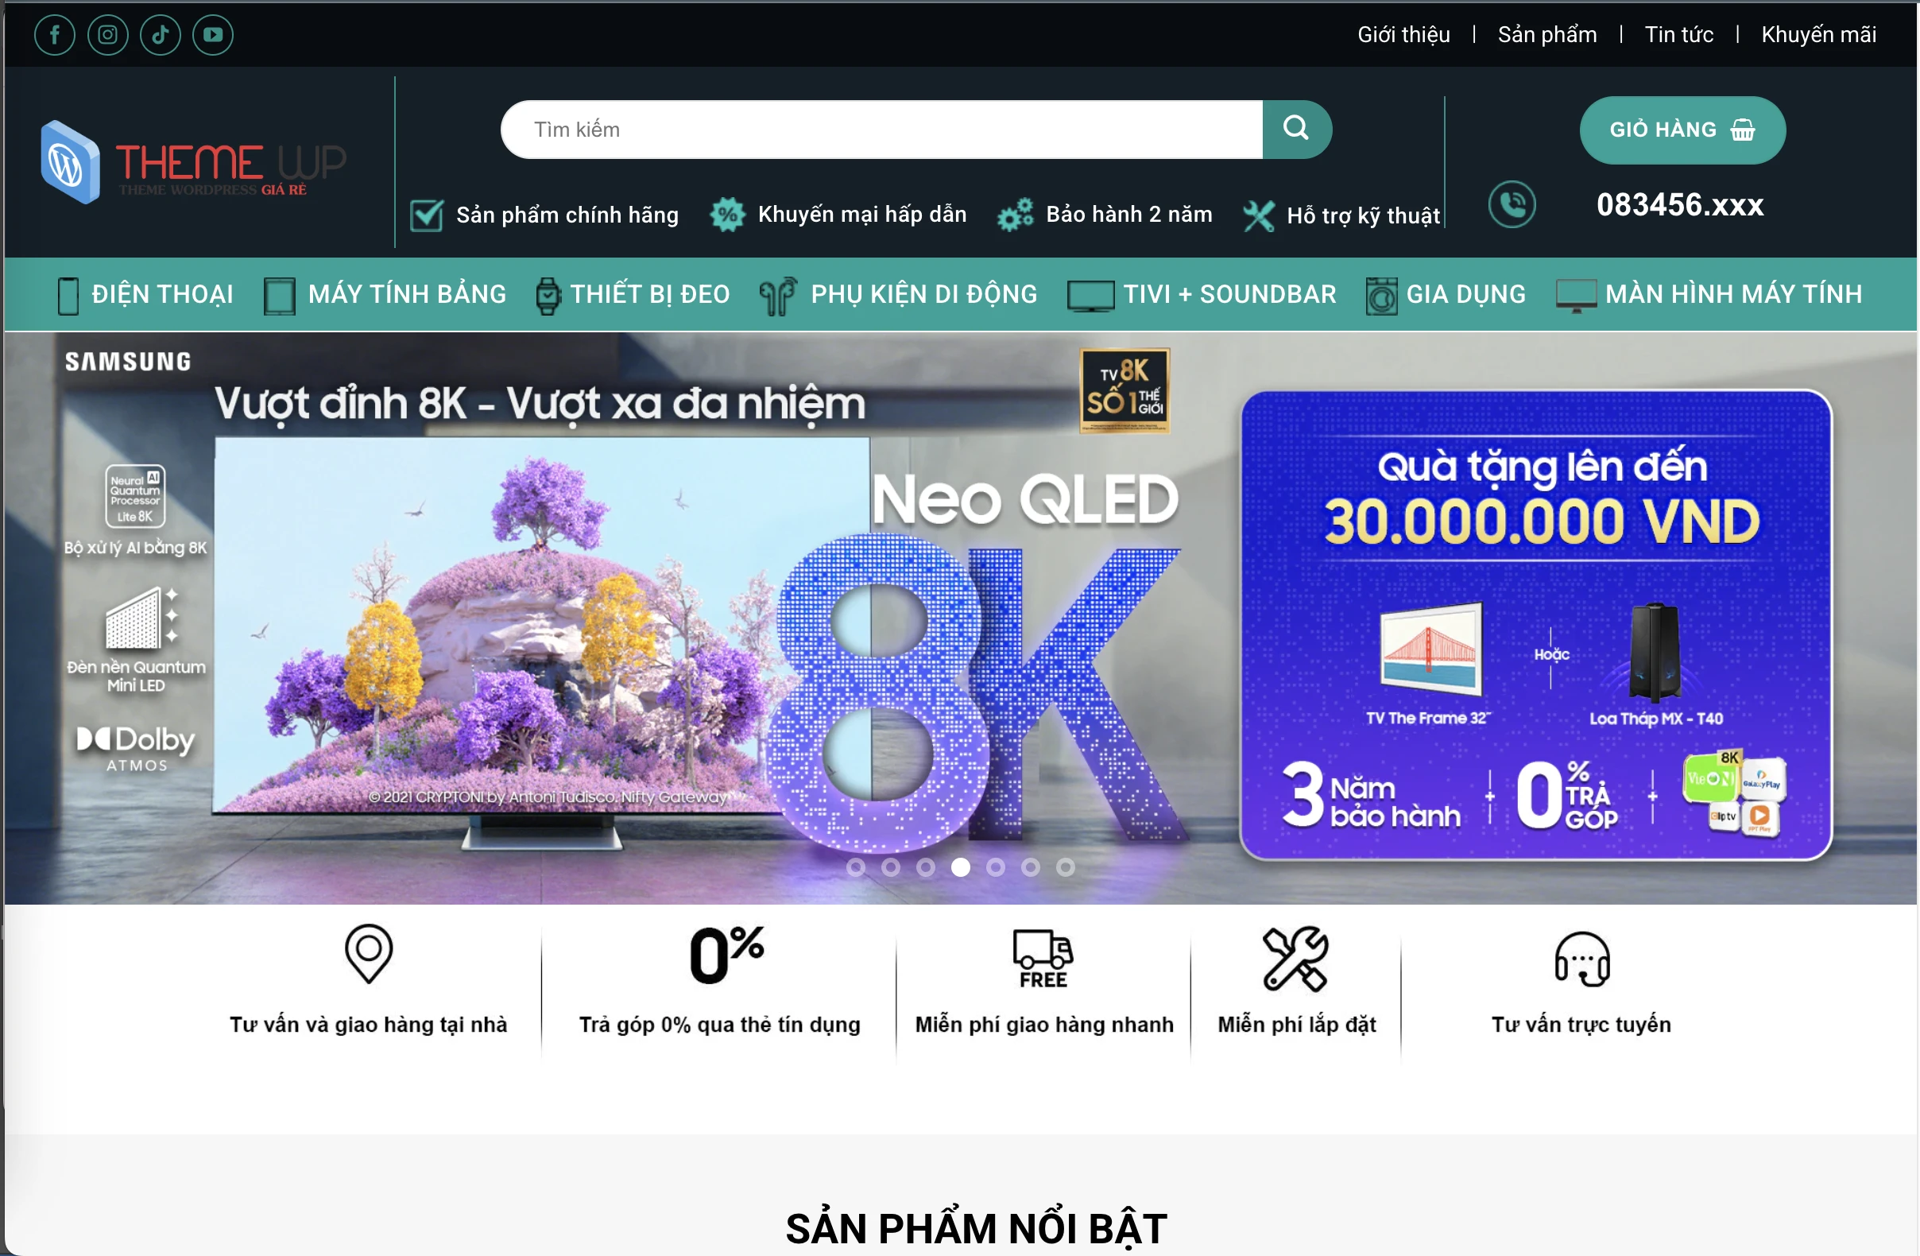The image size is (1920, 1256).
Task: Click the GIỎ HÀNG cart button
Action: pos(1682,130)
